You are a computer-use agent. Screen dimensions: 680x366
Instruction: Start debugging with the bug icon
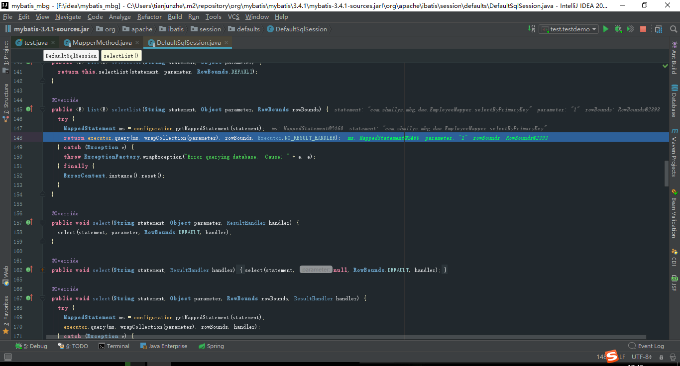tap(618, 29)
